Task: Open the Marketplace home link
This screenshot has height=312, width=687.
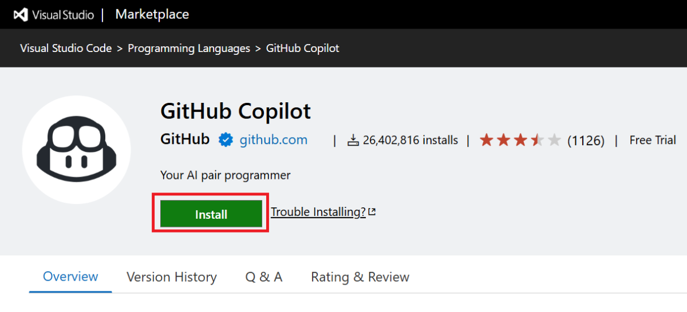Action: (152, 14)
